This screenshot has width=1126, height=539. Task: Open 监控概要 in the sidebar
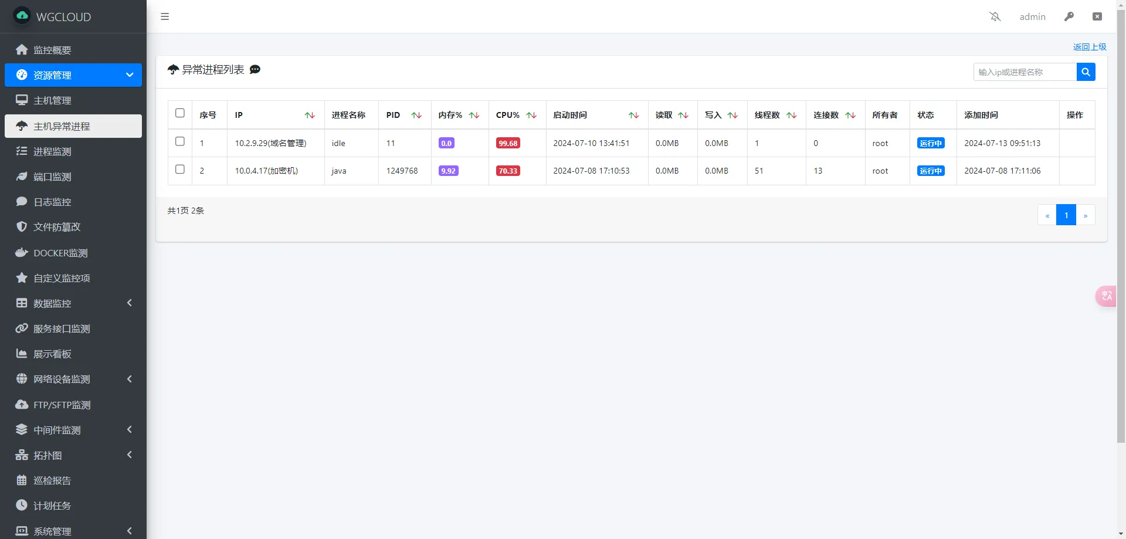[73, 50]
